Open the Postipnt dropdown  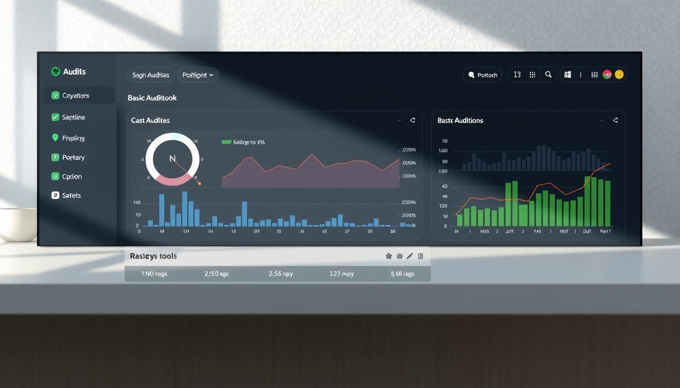click(x=198, y=75)
